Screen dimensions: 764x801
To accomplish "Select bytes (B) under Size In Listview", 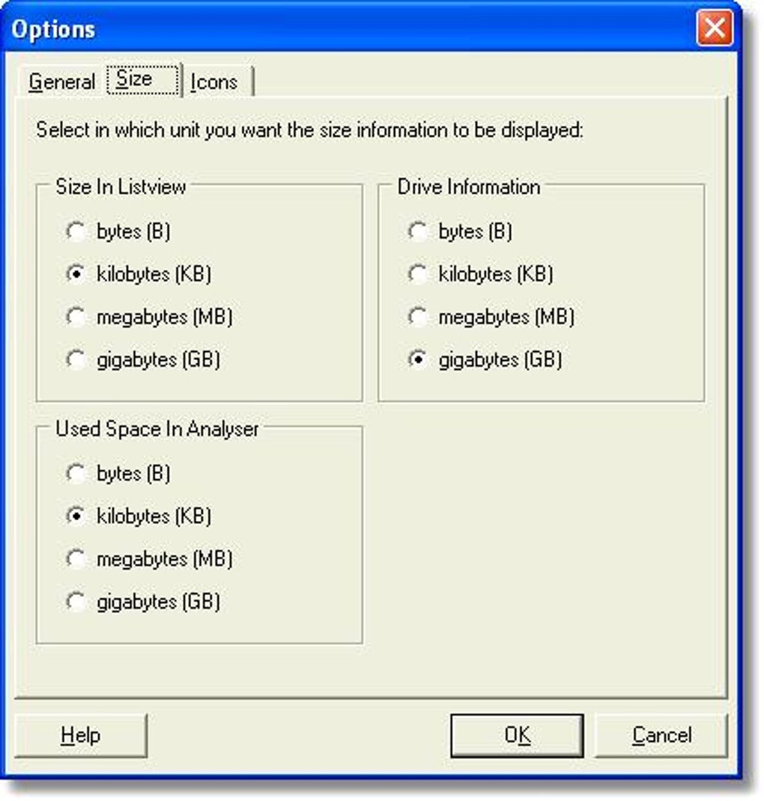I will pos(77,232).
